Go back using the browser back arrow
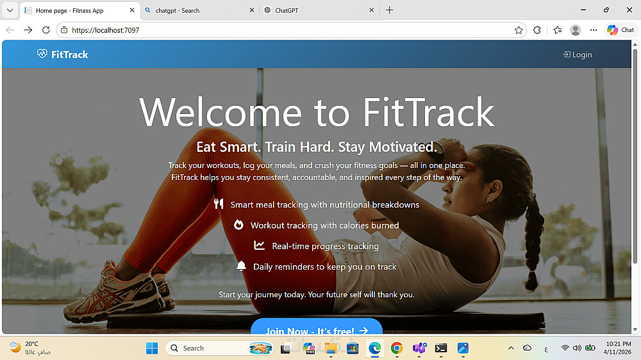The width and height of the screenshot is (641, 360). (x=10, y=30)
